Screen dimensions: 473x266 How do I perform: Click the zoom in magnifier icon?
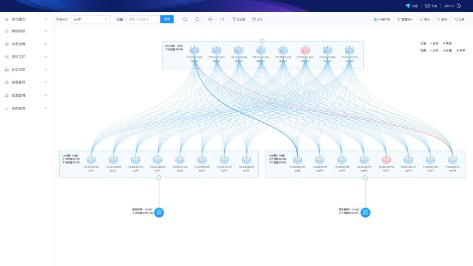185,19
